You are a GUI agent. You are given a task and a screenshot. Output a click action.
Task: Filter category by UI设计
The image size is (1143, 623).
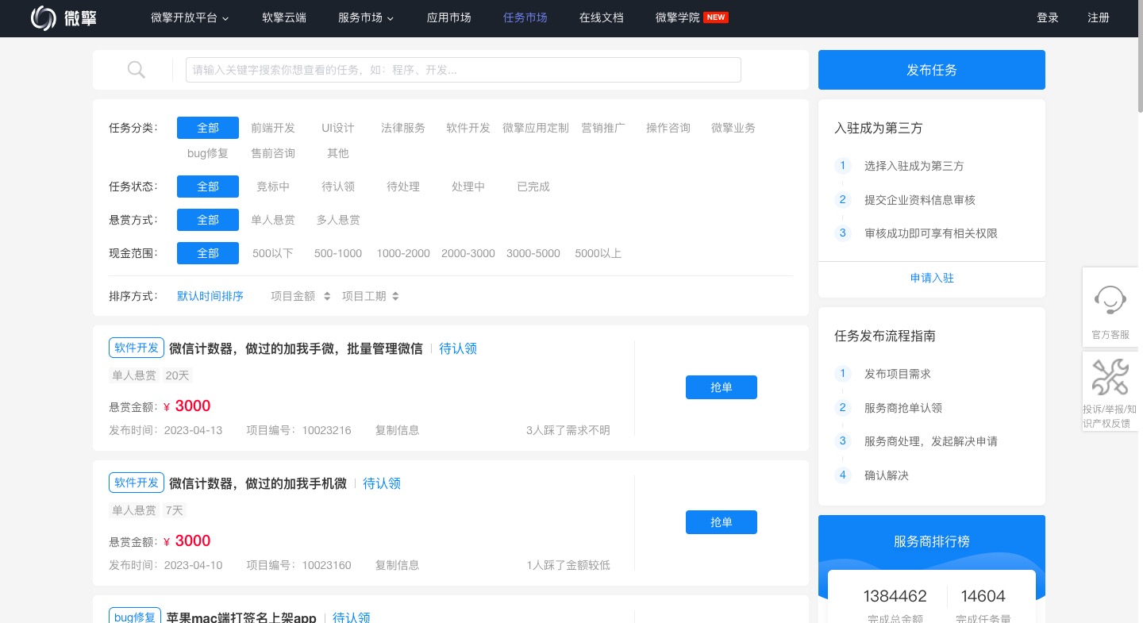[338, 128]
